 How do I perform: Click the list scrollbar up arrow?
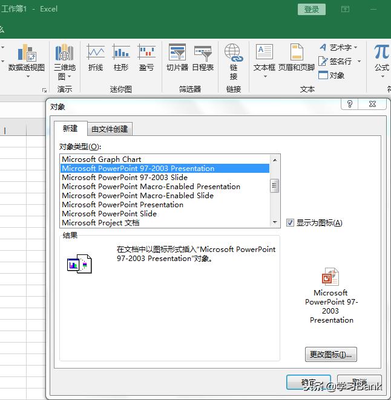(x=275, y=160)
